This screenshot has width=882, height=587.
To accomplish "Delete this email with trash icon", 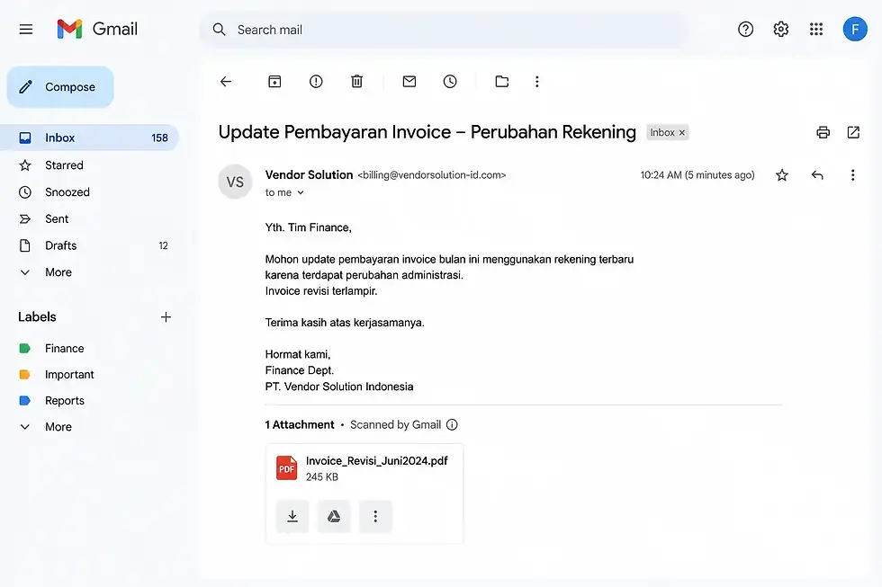I will (x=356, y=82).
